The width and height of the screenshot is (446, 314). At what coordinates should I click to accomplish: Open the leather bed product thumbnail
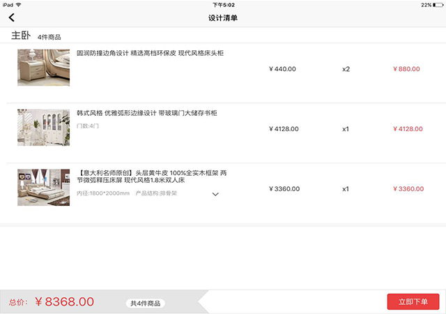click(43, 188)
